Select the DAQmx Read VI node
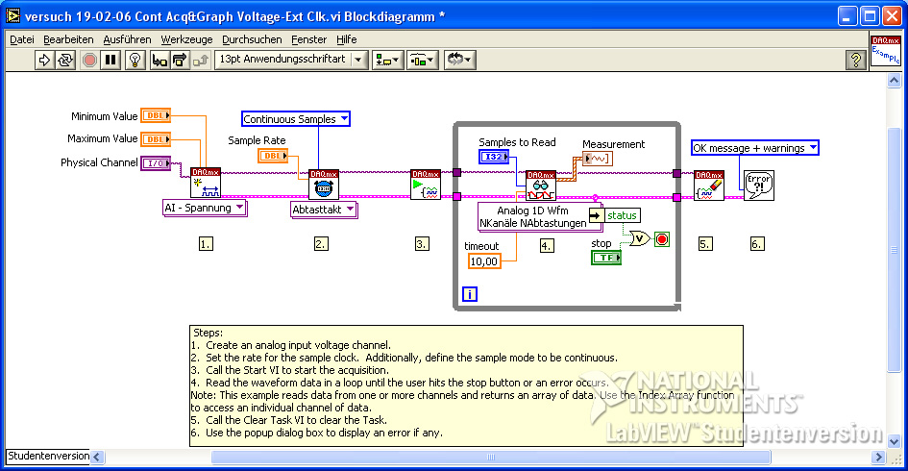908x471 pixels. pyautogui.click(x=541, y=186)
